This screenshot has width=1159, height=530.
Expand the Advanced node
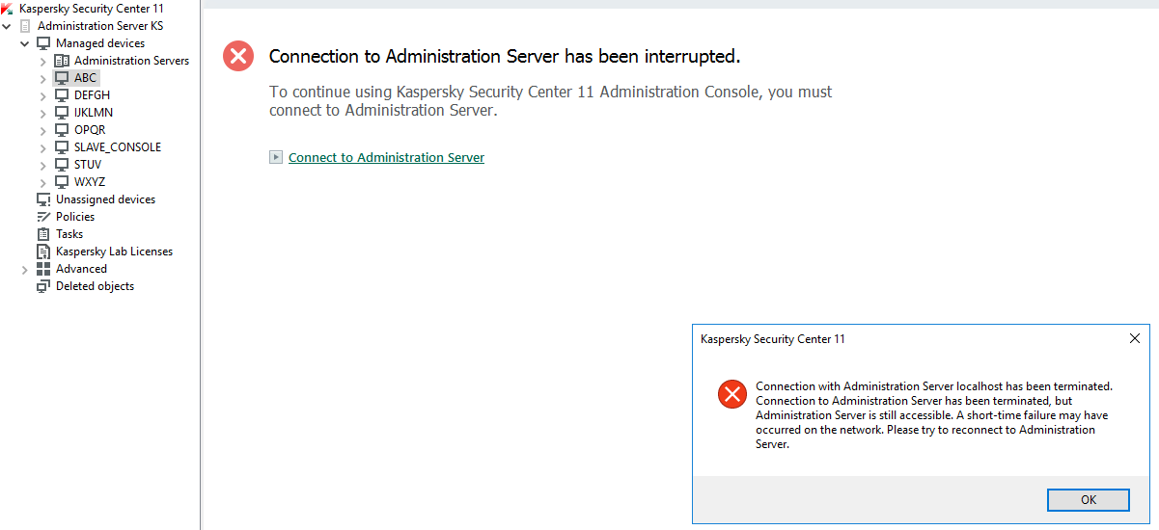[x=25, y=269]
